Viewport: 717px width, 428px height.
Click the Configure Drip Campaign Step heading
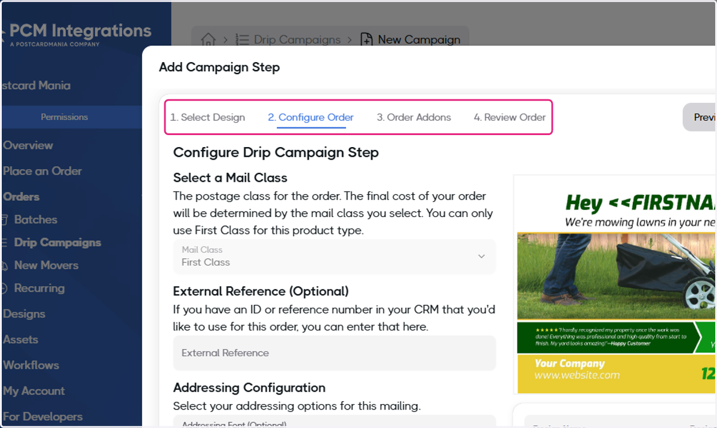tap(276, 152)
